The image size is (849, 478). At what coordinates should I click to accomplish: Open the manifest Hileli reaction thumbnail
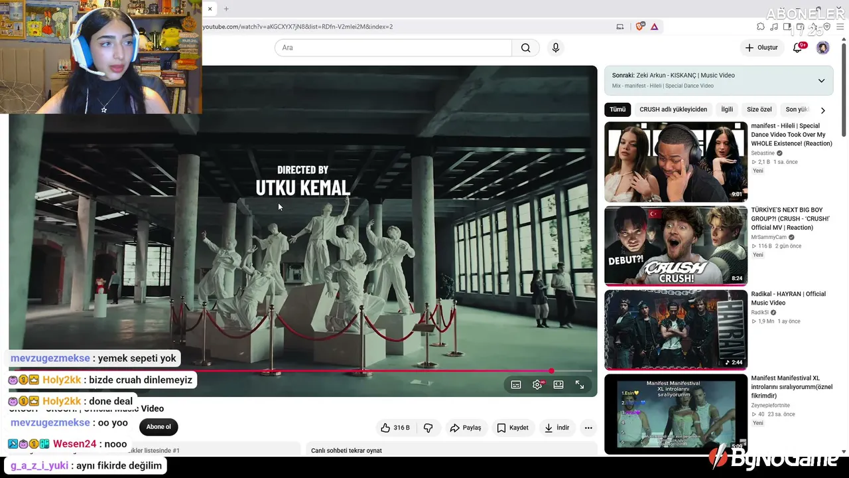click(676, 162)
